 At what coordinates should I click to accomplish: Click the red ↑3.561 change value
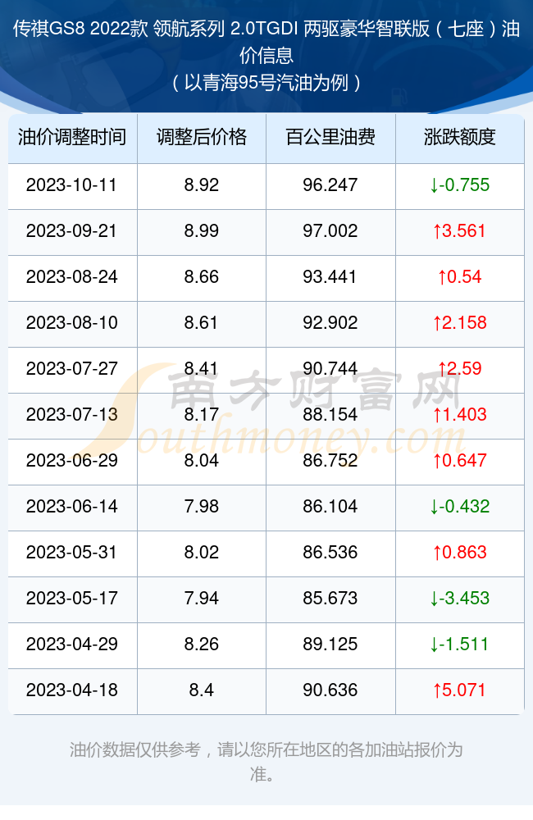coord(460,231)
